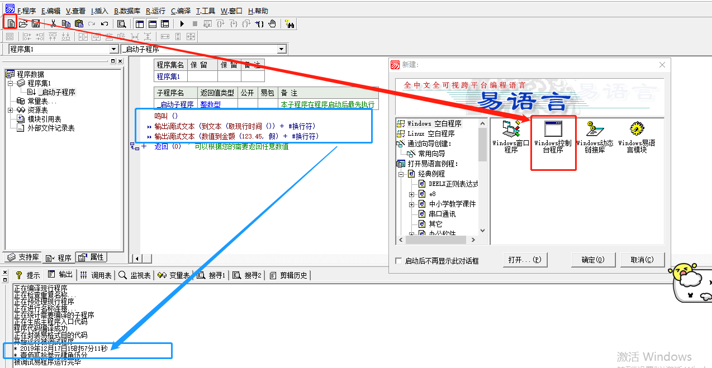Collapse the 经典例程 node in dialog
The height and width of the screenshot is (368, 712).
coord(401,174)
